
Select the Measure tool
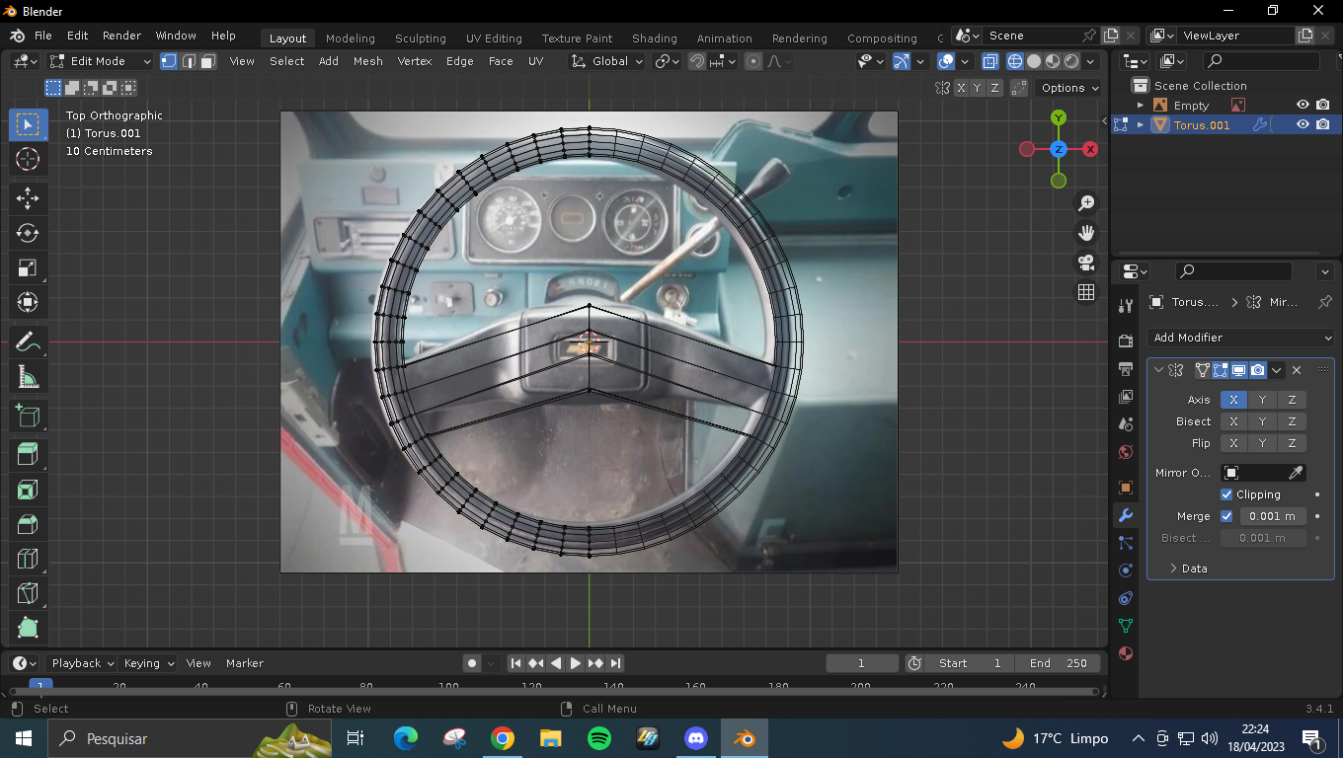28,377
